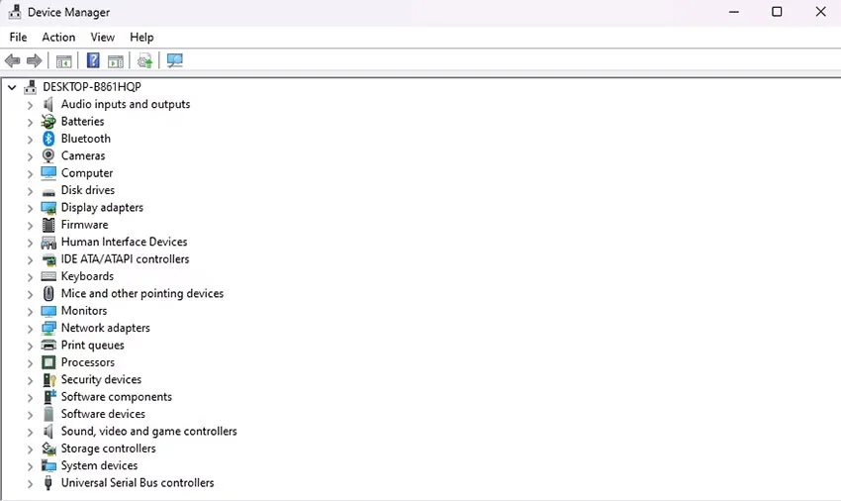Click the Batteries category icon
This screenshot has width=841, height=501.
click(48, 122)
